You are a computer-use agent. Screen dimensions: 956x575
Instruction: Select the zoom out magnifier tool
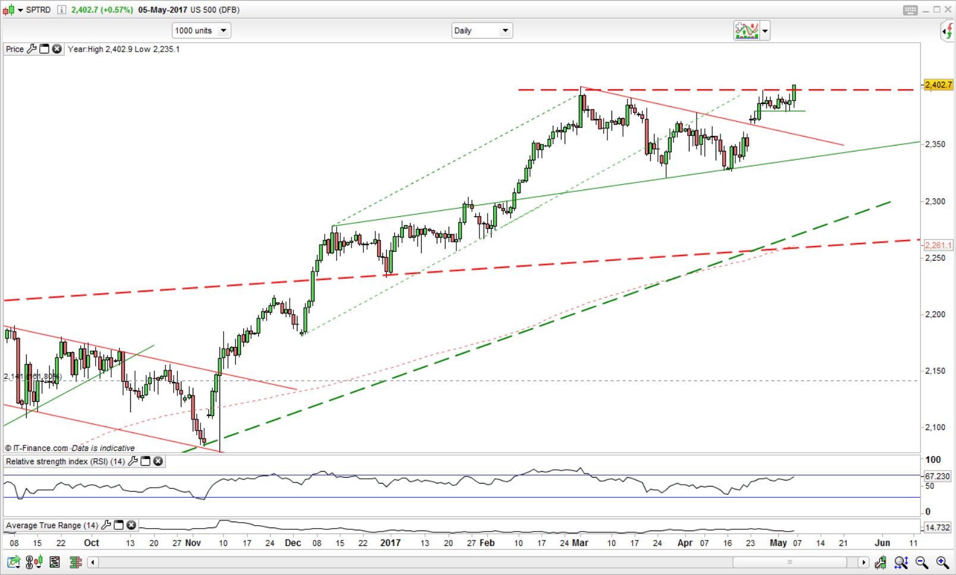click(921, 562)
